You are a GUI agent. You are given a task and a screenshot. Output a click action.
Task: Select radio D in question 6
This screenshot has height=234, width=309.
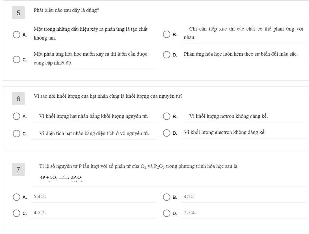coord(167,133)
